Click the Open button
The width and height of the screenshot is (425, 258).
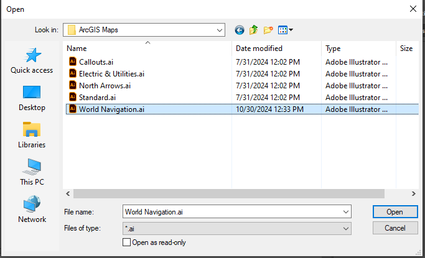tap(395, 212)
